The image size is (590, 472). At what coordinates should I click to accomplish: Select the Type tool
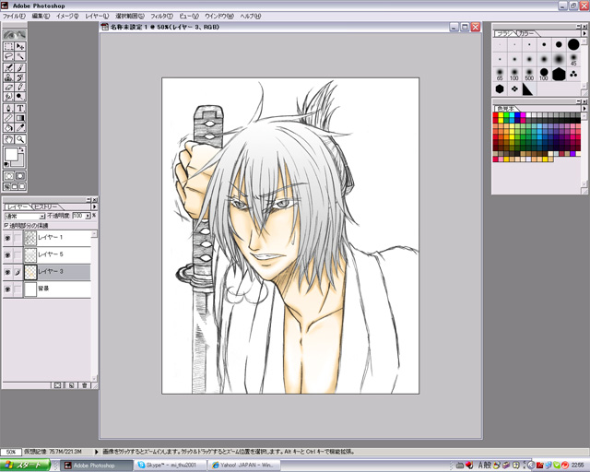click(x=20, y=109)
